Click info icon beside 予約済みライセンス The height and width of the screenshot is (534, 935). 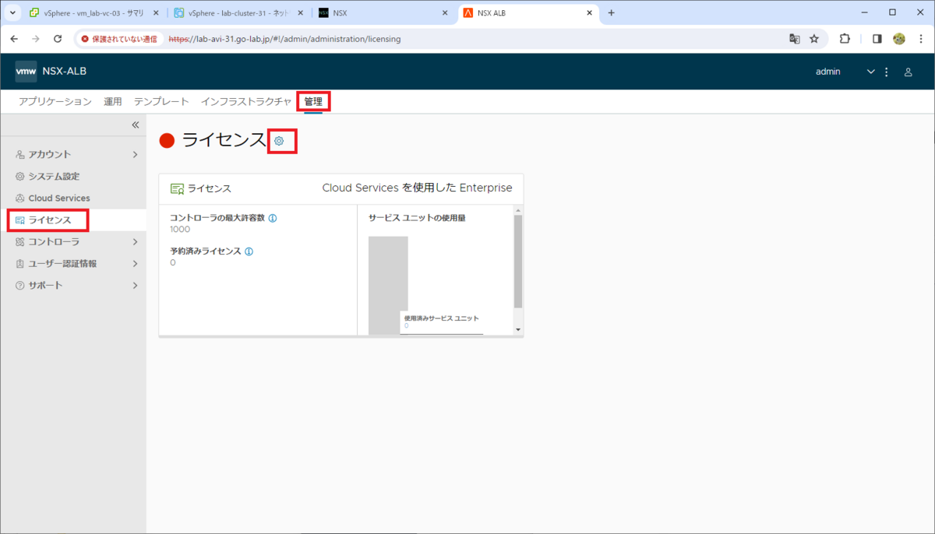click(x=249, y=251)
